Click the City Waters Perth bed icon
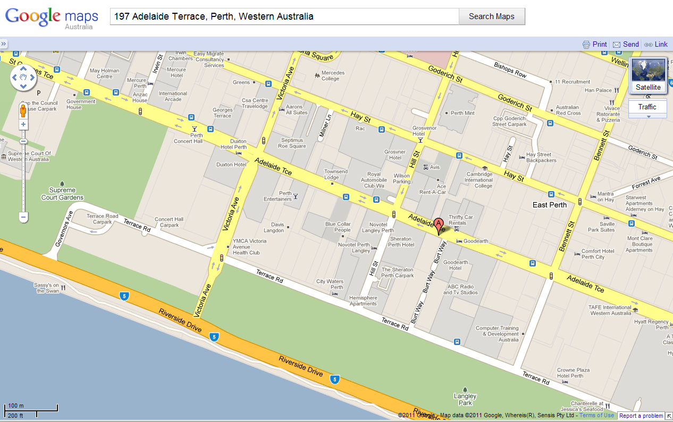The image size is (673, 422). (334, 294)
